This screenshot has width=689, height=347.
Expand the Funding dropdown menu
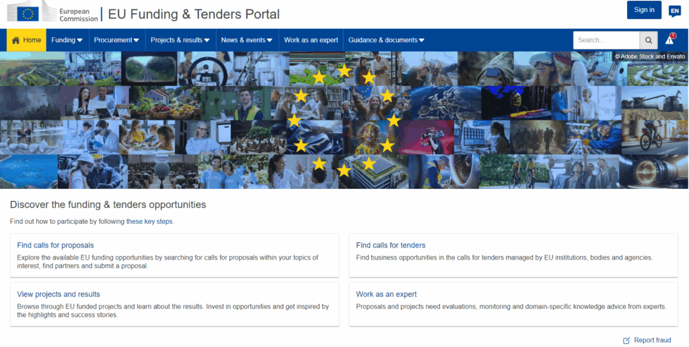67,40
